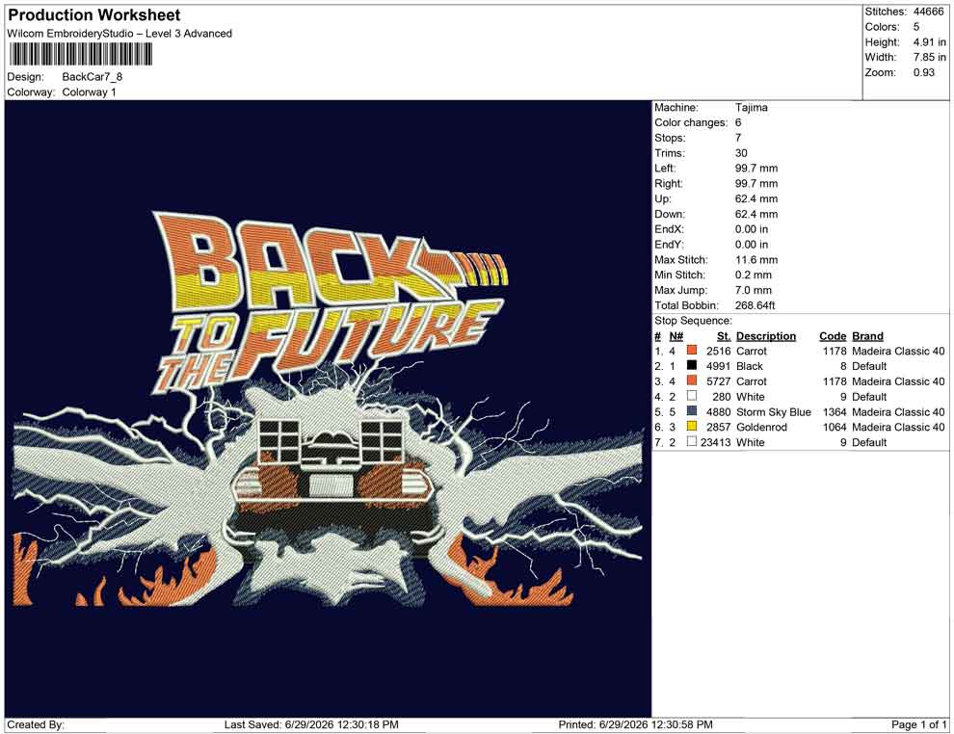This screenshot has width=954, height=734.
Task: Click the Machine value 'Tajima'
Action: (752, 108)
